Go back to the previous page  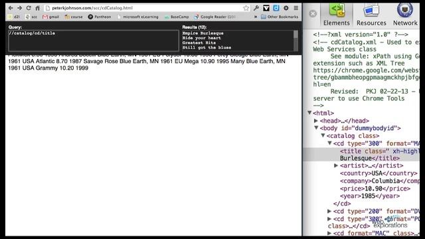click(x=11, y=8)
